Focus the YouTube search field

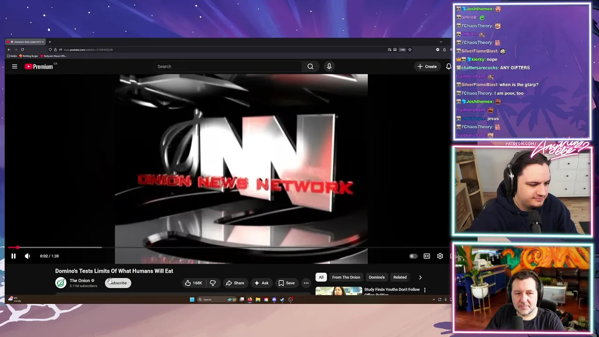[228, 66]
